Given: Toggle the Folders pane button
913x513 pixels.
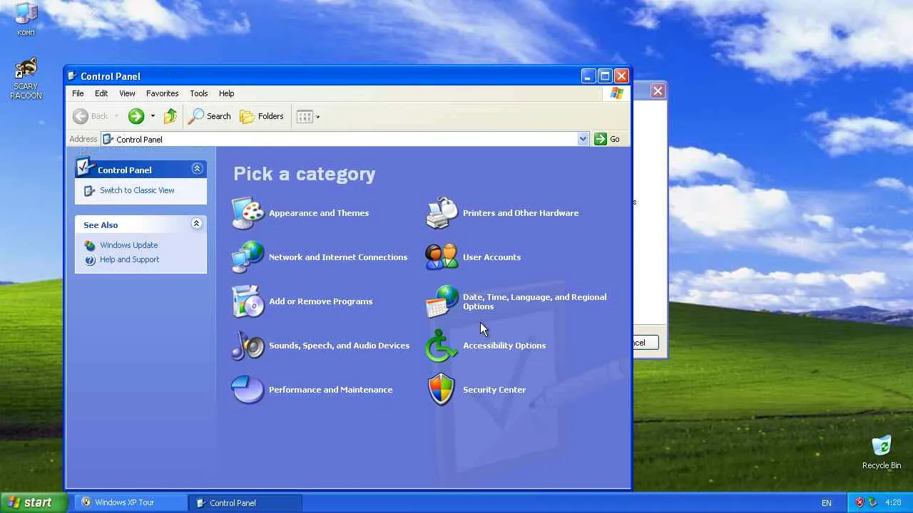Looking at the screenshot, I should pos(262,116).
